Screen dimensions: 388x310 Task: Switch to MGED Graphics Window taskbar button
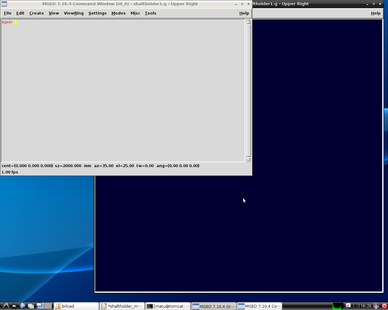click(214, 306)
